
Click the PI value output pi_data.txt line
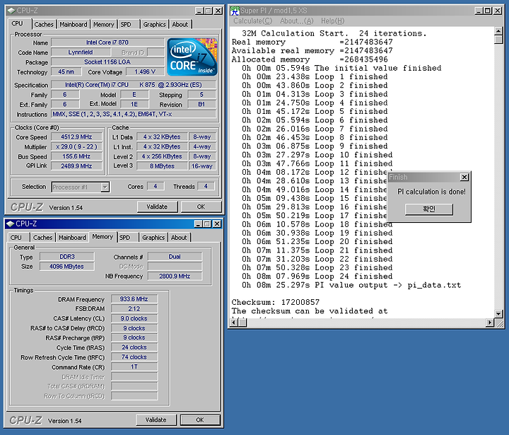tap(351, 285)
